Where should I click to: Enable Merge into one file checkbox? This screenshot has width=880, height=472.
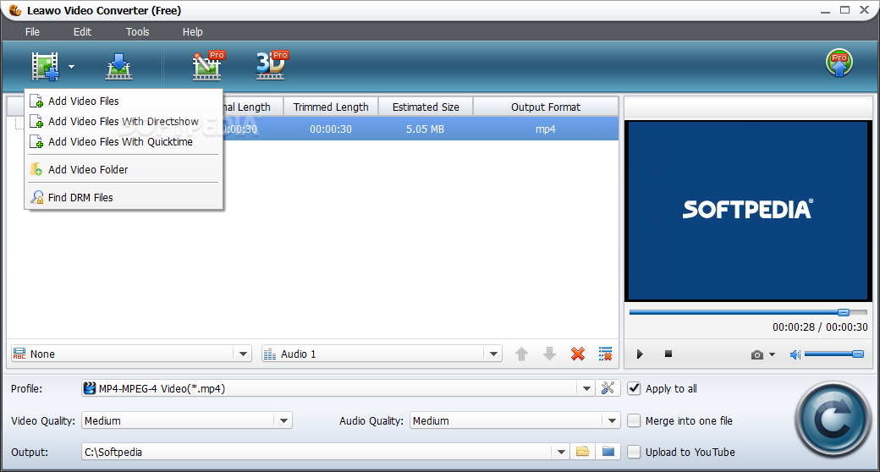(x=634, y=420)
